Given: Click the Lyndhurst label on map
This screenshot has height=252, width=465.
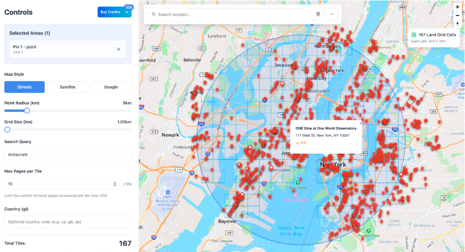Looking at the screenshot, I should pos(217,36).
